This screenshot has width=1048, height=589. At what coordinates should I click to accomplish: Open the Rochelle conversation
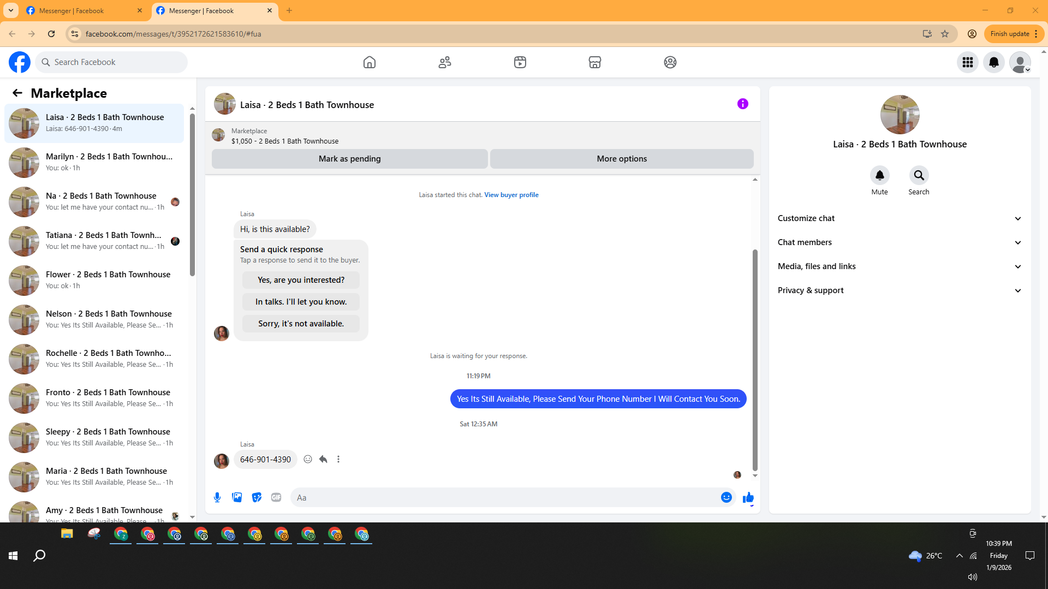94,359
